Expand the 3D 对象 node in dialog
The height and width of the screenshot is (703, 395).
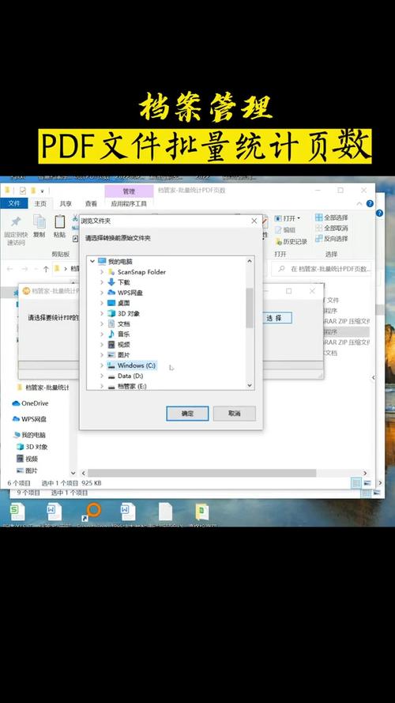(x=102, y=313)
